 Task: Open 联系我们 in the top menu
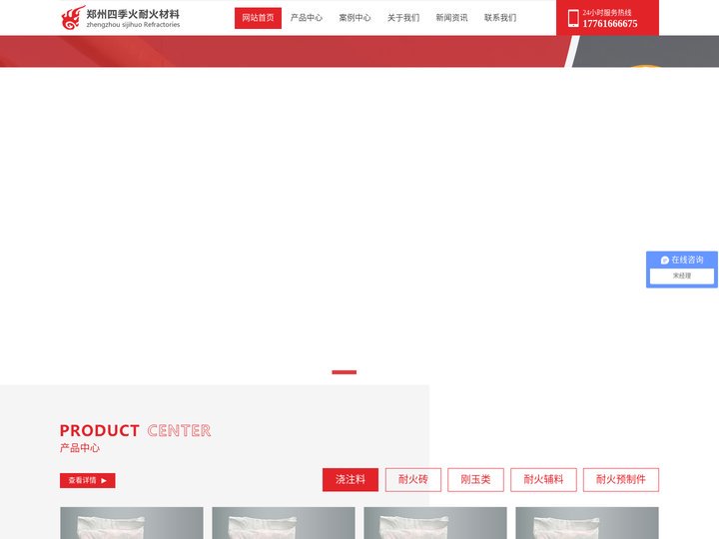click(500, 18)
